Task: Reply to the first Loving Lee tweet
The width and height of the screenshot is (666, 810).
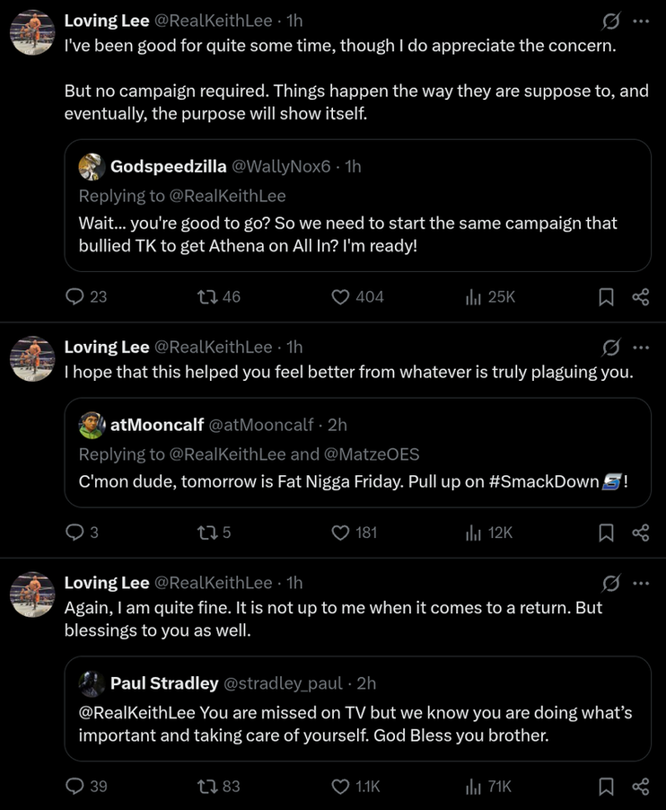Action: click(75, 296)
